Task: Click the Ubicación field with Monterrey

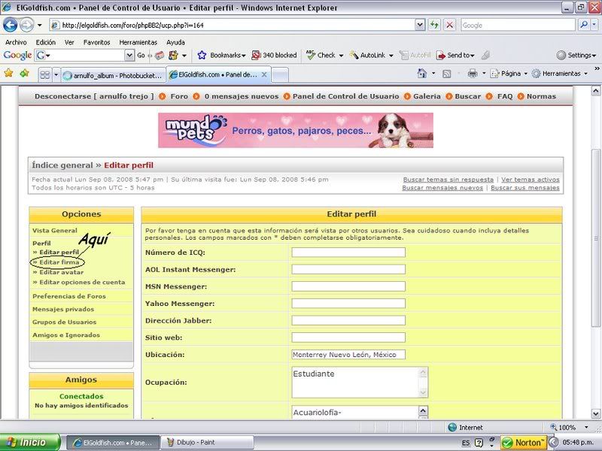Action: coord(348,355)
